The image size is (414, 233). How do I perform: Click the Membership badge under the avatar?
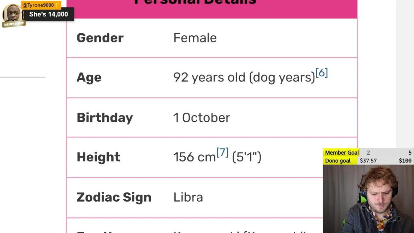point(14,24)
